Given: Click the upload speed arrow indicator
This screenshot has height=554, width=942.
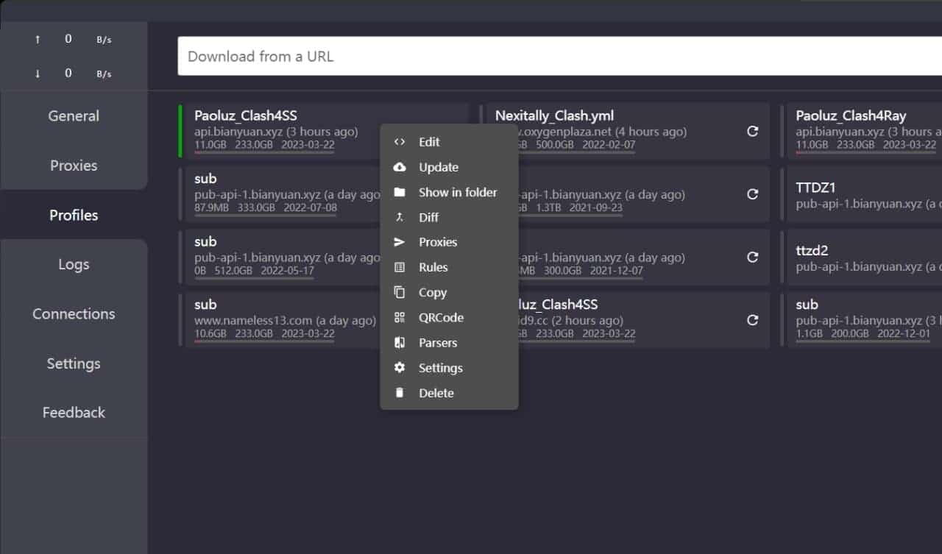Looking at the screenshot, I should (38, 38).
